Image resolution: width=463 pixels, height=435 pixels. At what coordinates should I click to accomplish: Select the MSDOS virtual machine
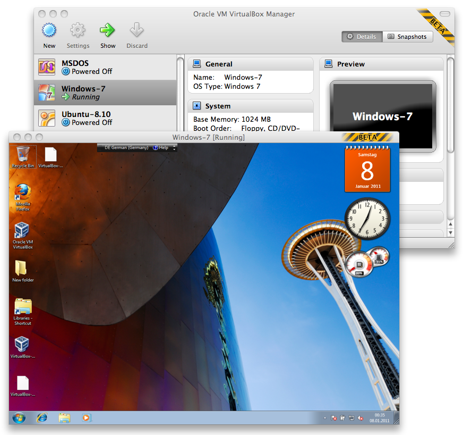105,67
